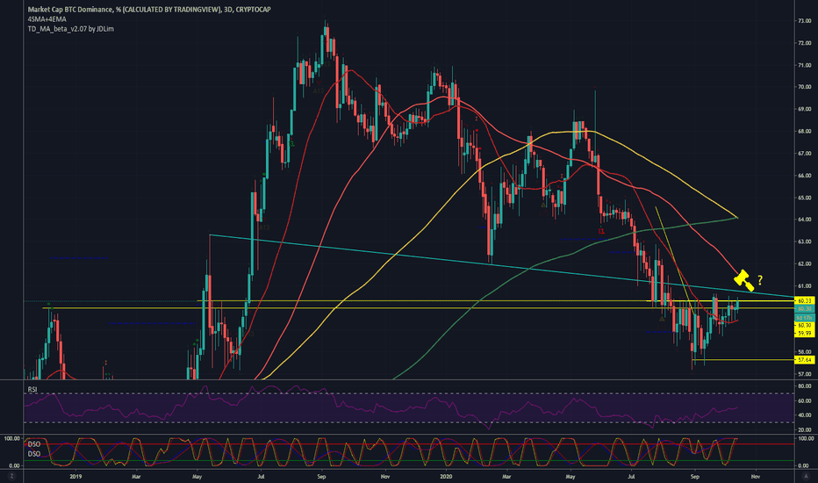818x483 pixels.
Task: Click the 2019 date on time axis
Action: (75, 476)
